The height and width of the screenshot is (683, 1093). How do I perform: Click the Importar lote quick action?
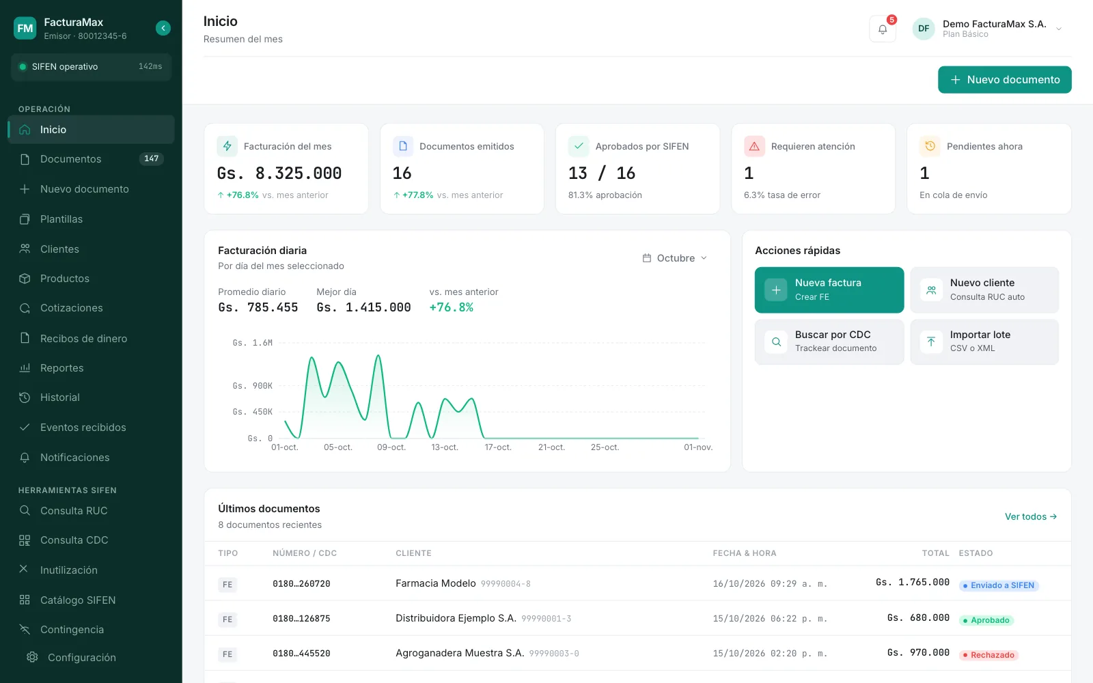point(984,341)
